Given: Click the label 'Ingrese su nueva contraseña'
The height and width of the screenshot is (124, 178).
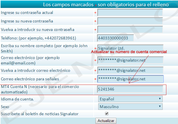Looking at the screenshot, I should [27, 21].
